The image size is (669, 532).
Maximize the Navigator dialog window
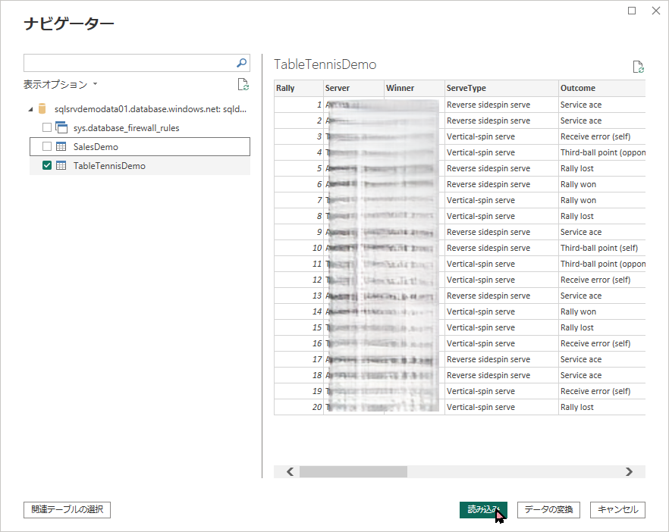click(x=633, y=11)
